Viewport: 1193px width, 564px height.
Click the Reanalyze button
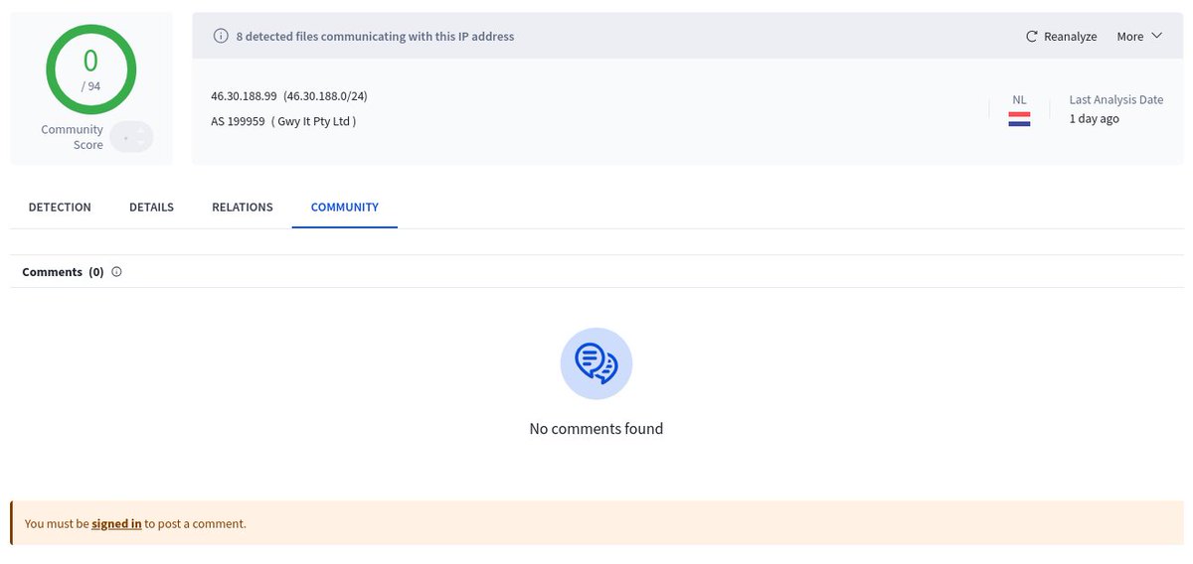point(1061,37)
